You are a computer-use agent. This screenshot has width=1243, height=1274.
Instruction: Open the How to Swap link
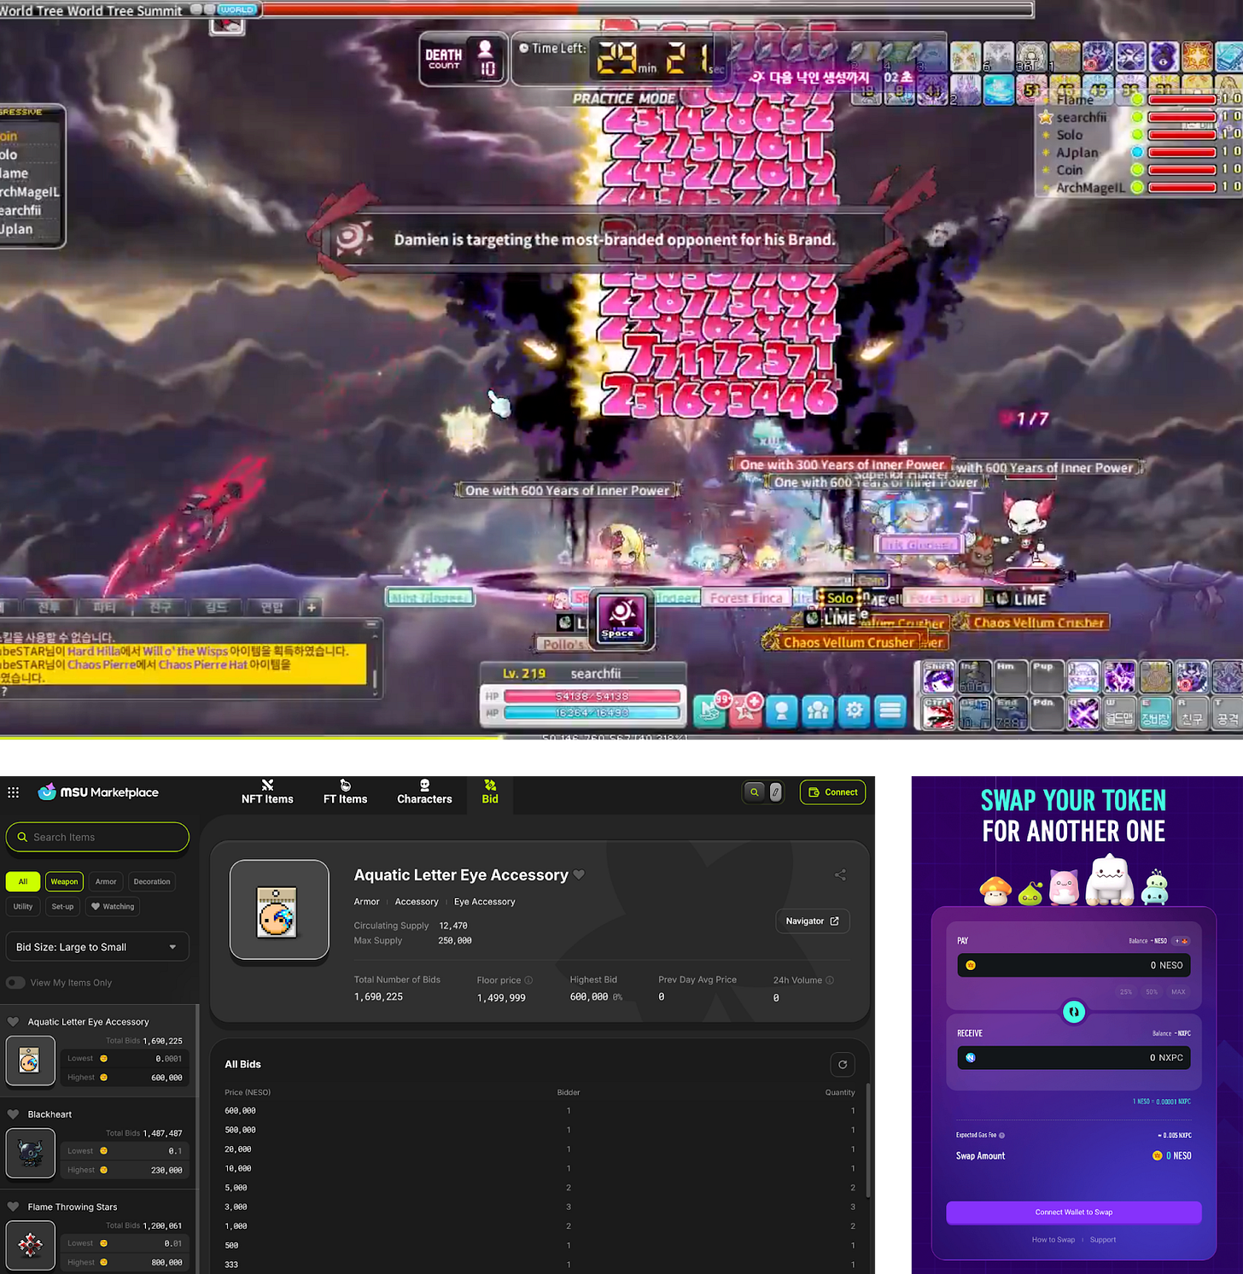[1053, 1240]
